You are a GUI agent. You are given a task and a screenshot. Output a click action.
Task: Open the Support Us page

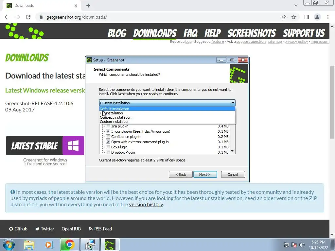pyautogui.click(x=304, y=33)
